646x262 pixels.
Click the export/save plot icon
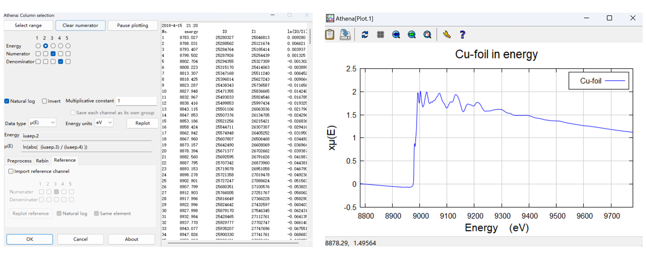[x=345, y=35]
